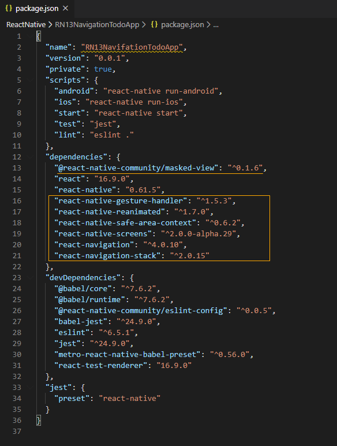Collapse the "scripts" block fold arrow
The width and height of the screenshot is (337, 446).
point(30,80)
